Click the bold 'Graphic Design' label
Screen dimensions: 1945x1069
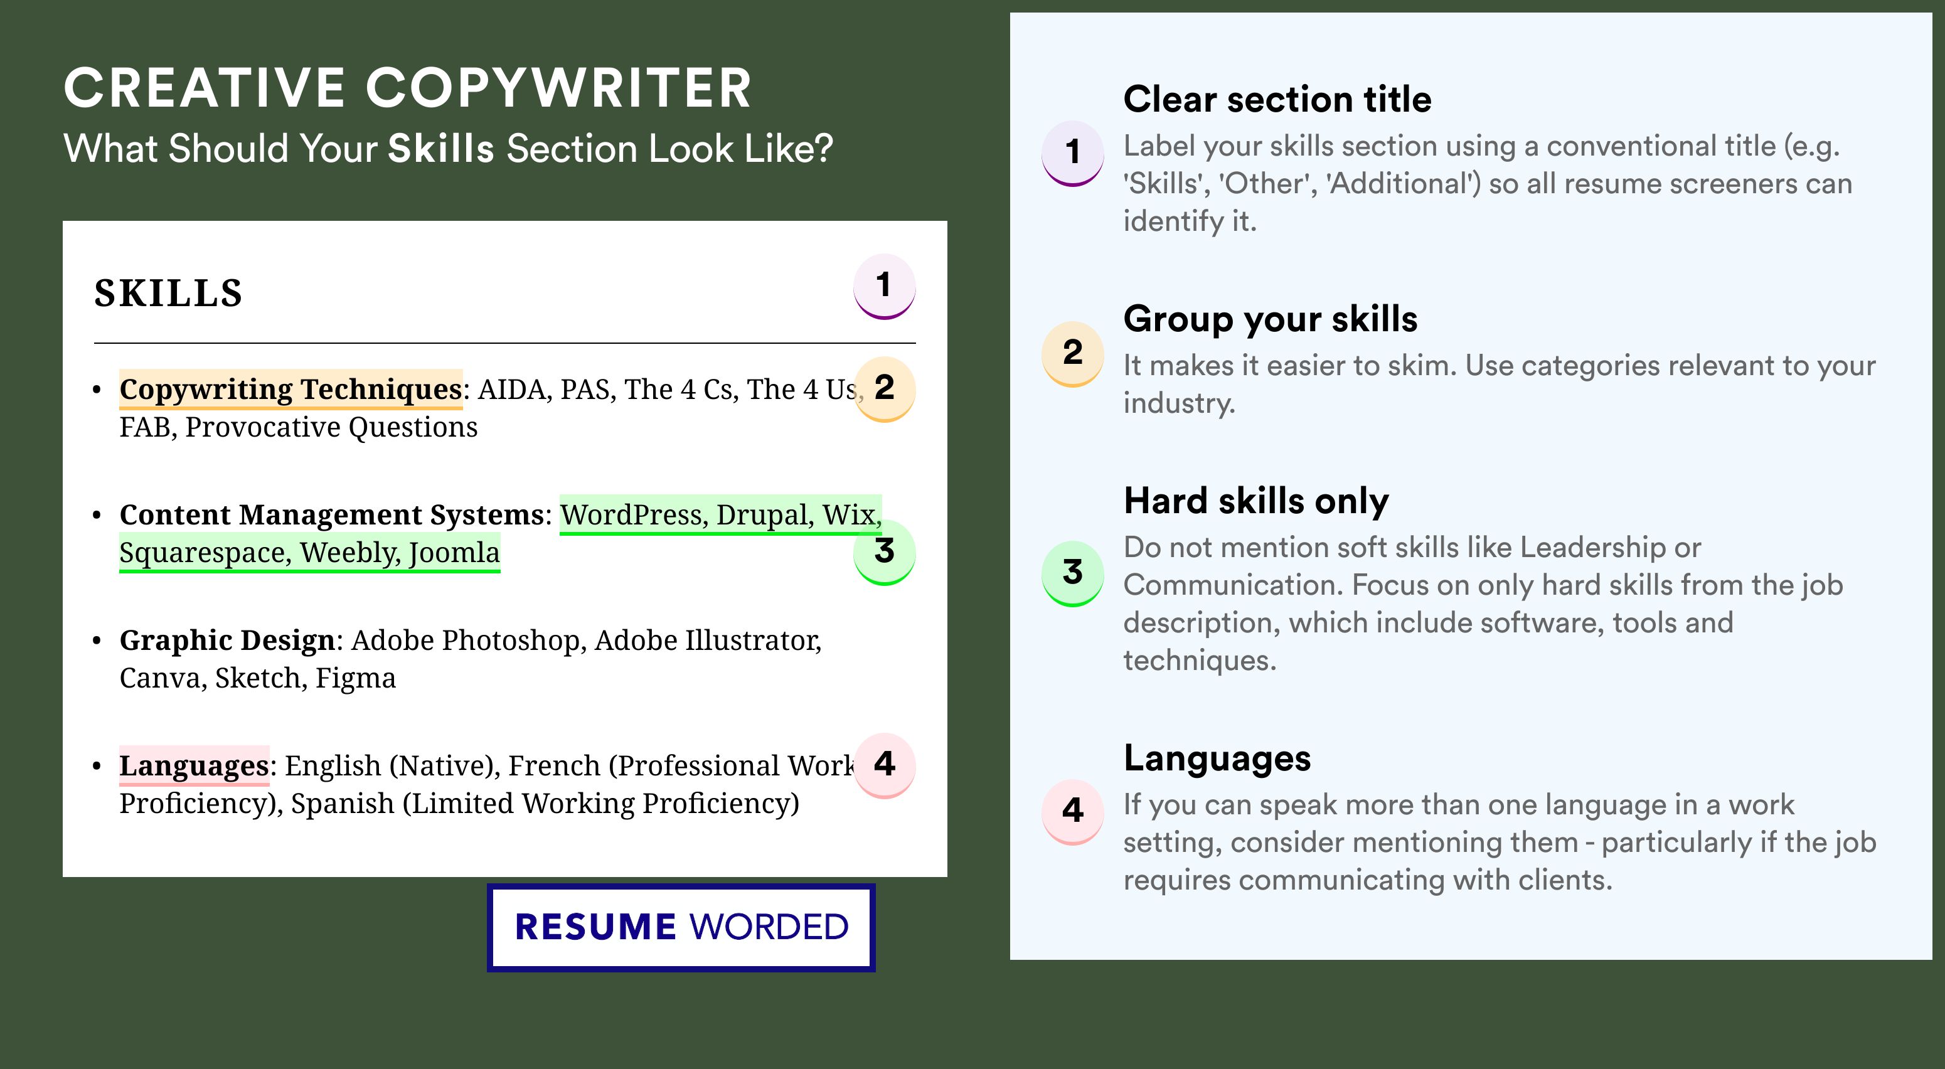click(x=227, y=641)
